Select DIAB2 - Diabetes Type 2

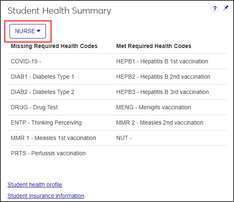click(43, 92)
